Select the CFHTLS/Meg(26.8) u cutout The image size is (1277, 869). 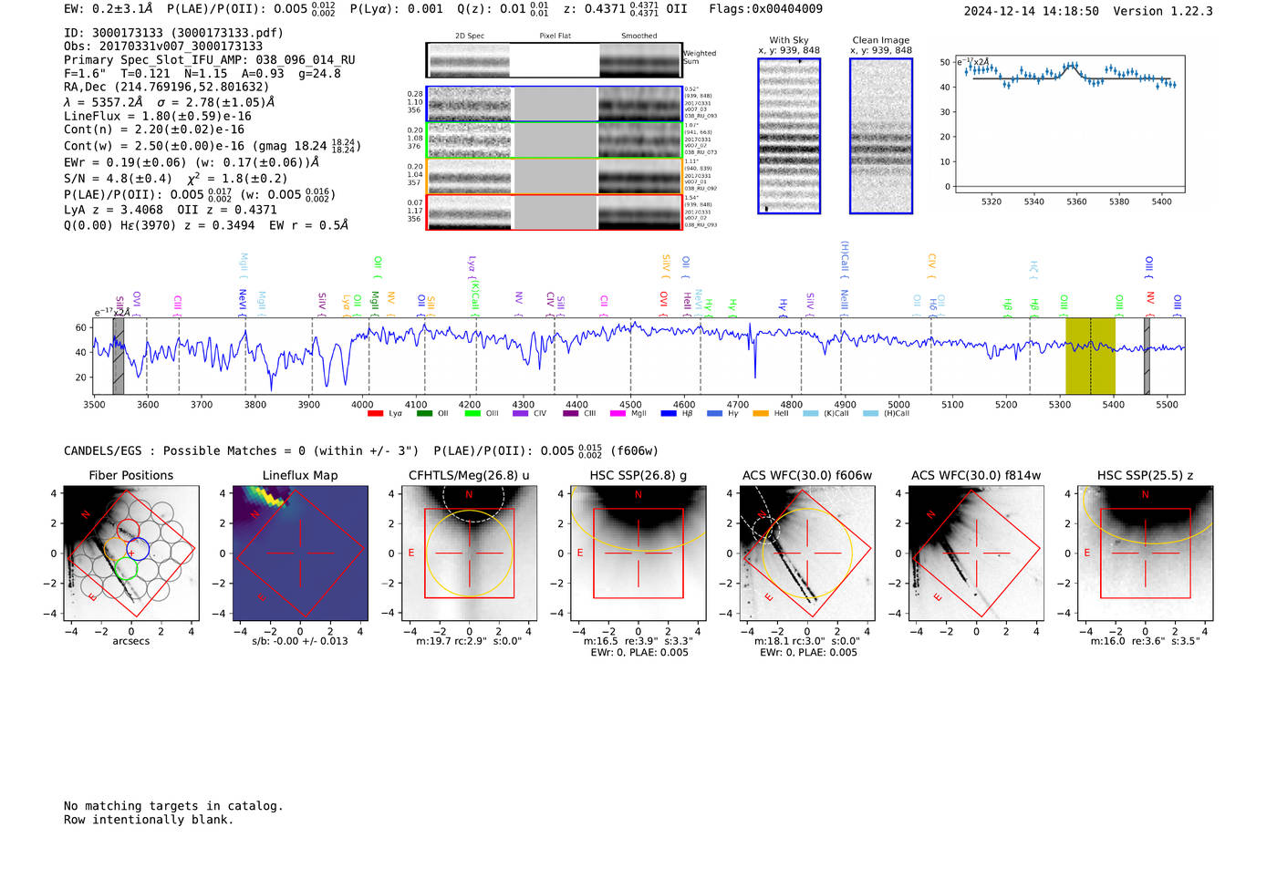469,553
